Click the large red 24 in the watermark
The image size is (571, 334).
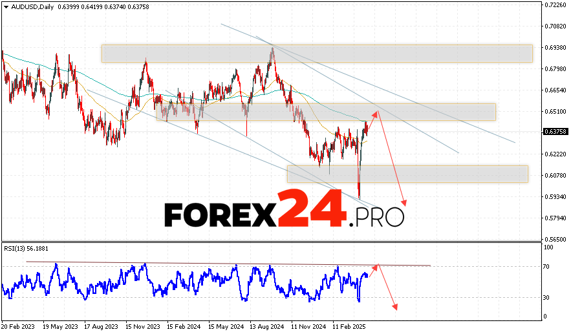click(312, 209)
